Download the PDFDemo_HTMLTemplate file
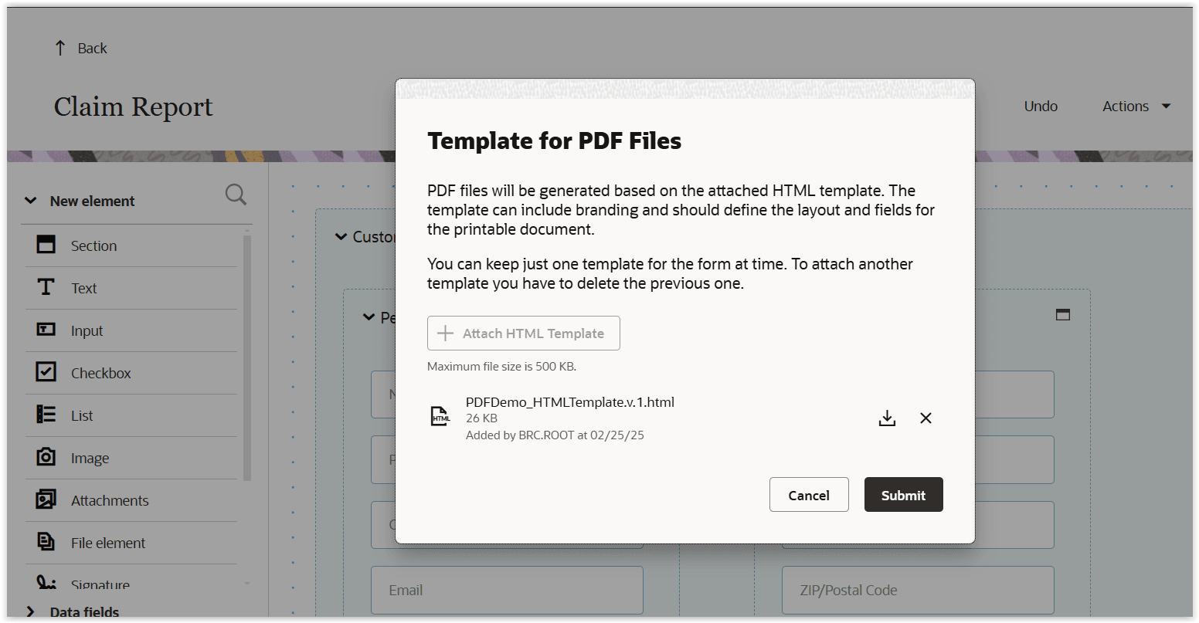 click(x=887, y=418)
